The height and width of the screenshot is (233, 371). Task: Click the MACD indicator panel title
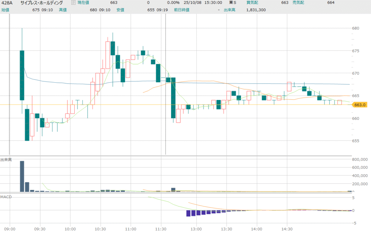[5, 196]
